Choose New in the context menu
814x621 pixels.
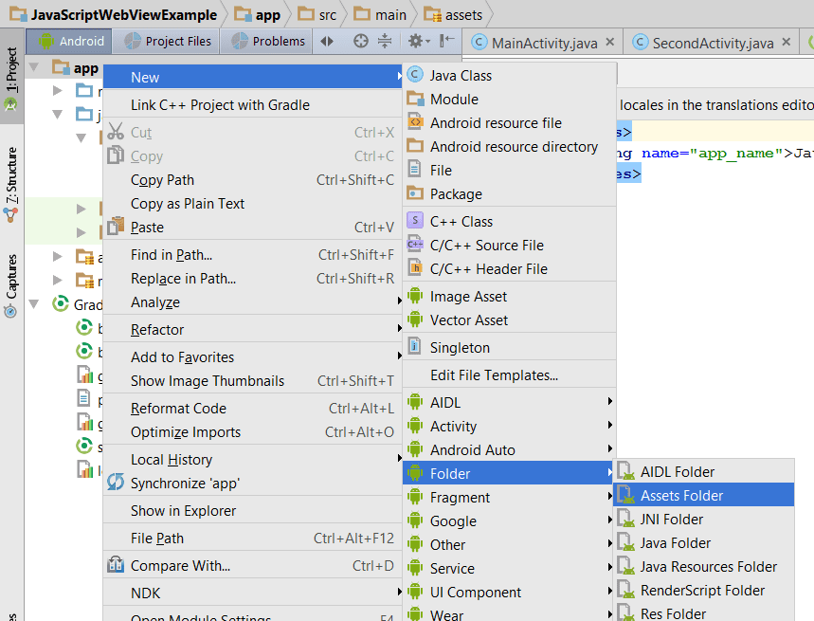click(253, 78)
